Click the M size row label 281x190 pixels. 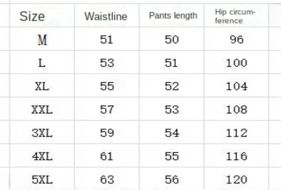(x=42, y=40)
